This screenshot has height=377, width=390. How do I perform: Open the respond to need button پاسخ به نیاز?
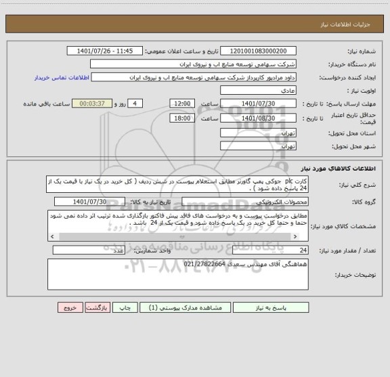point(271,307)
